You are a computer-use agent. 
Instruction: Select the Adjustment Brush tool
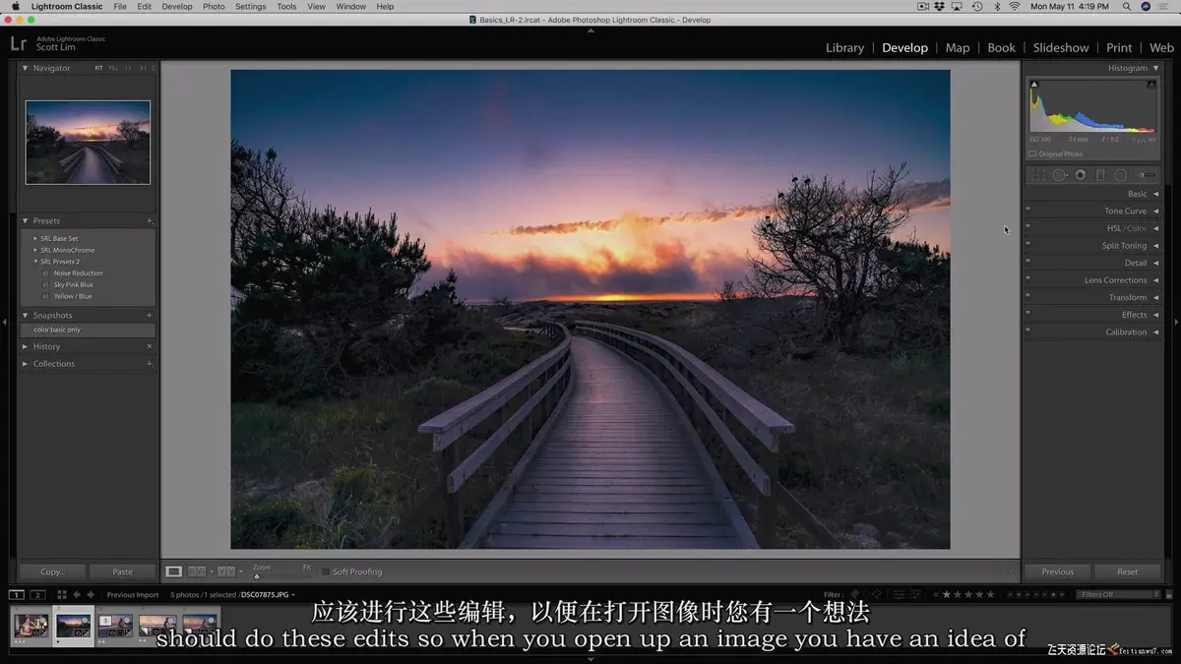click(x=1147, y=175)
